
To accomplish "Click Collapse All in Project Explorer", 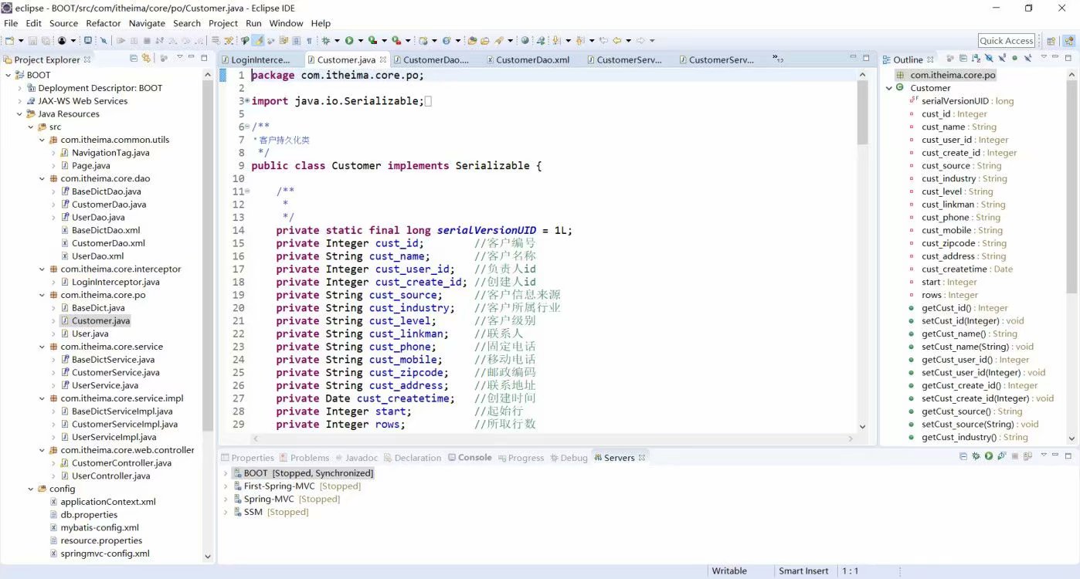I will [x=133, y=58].
